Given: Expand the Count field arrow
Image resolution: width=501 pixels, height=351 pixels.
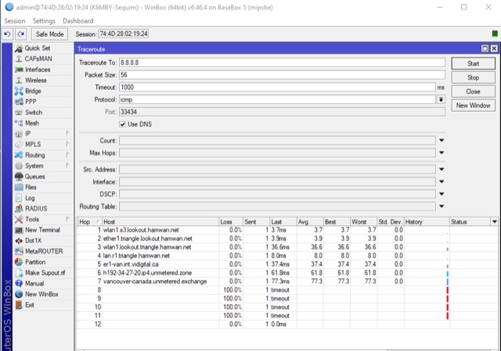Looking at the screenshot, I should click(441, 141).
